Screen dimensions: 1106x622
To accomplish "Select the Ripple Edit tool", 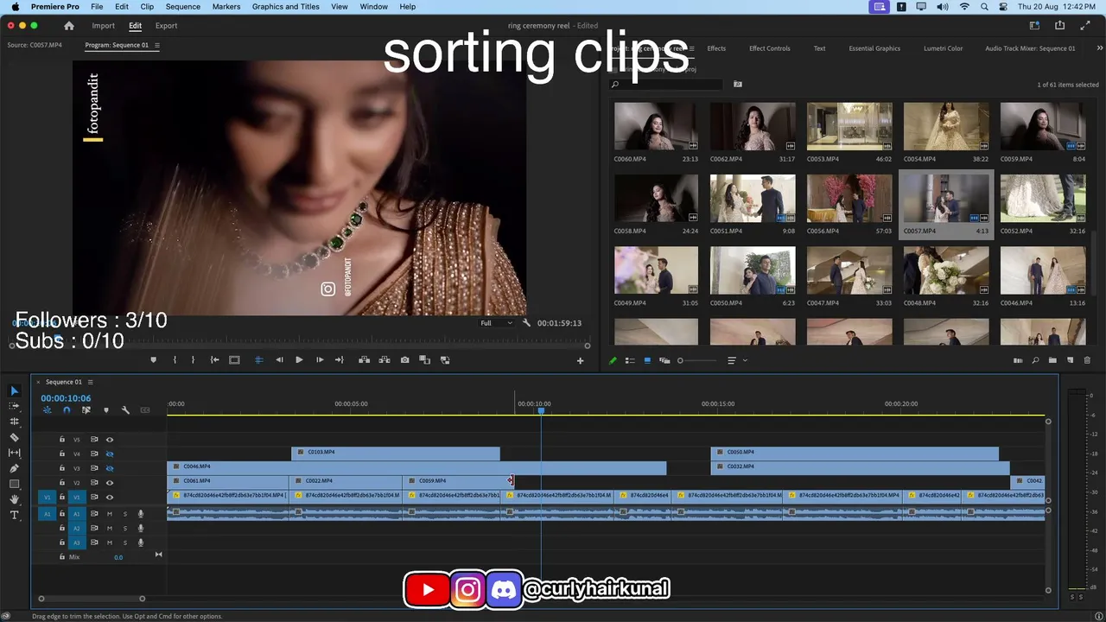I will point(14,422).
